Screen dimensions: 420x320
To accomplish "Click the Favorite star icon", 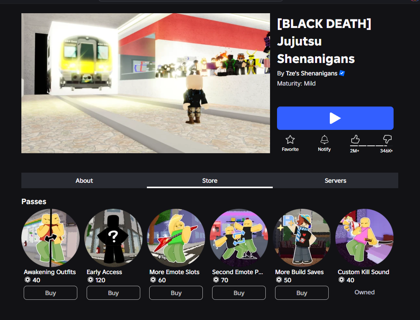I will (290, 140).
